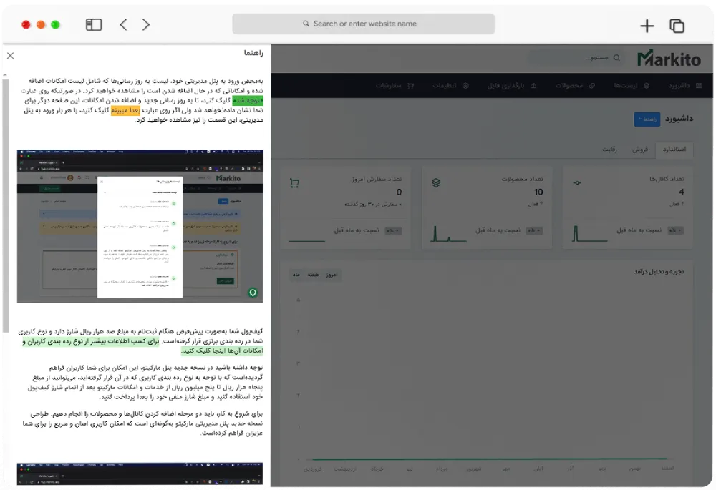Click the value 10 in products card
The height and width of the screenshot is (490, 716).
538,192
